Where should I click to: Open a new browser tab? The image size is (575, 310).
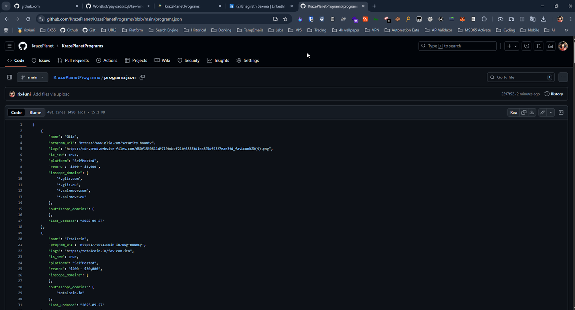tap(374, 6)
